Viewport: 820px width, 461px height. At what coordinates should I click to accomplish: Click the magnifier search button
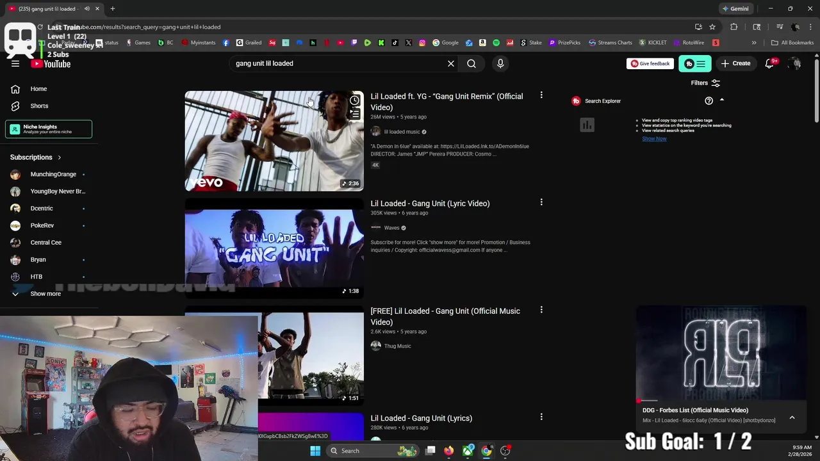click(x=471, y=63)
